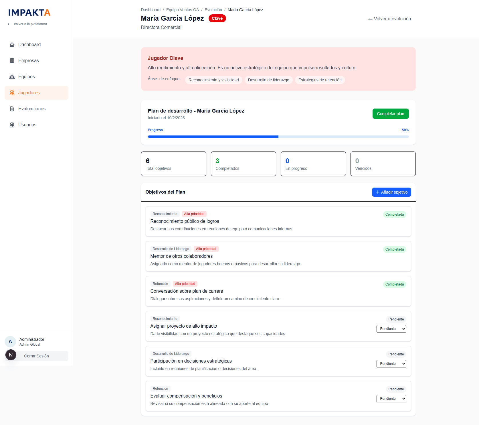Open status dropdown for Asignar proyecto de alto impacto
Screen dimensions: 479x425
point(391,329)
